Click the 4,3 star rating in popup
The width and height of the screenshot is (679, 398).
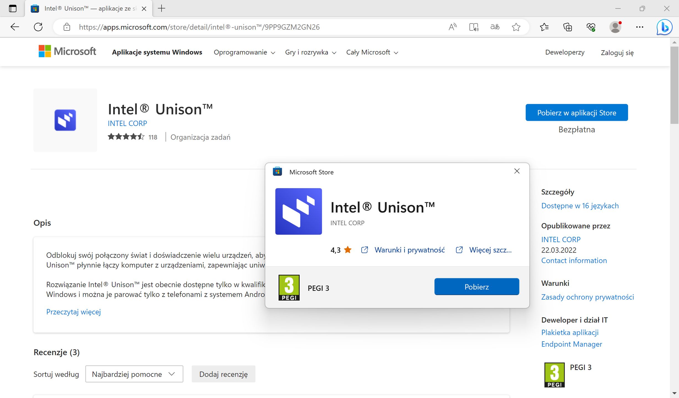coord(341,250)
